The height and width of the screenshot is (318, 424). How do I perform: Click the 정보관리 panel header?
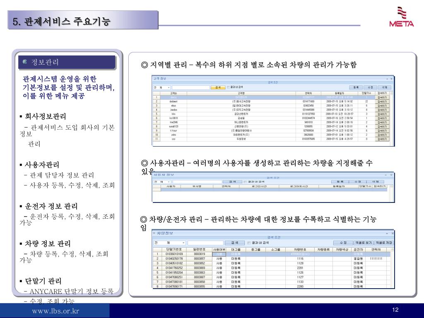[x=67, y=62]
